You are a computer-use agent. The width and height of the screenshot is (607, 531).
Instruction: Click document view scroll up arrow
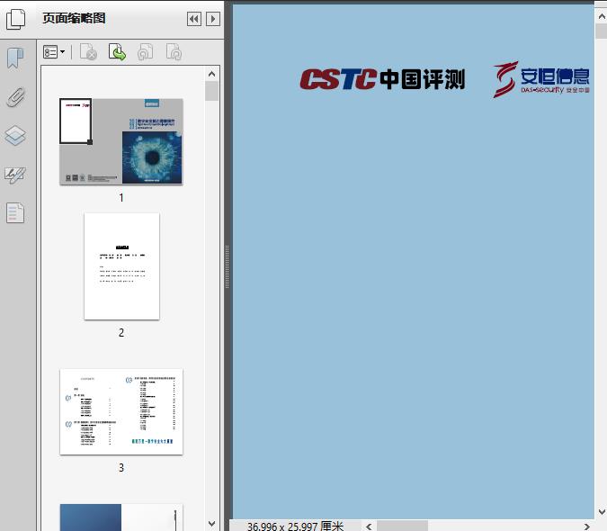click(602, 16)
